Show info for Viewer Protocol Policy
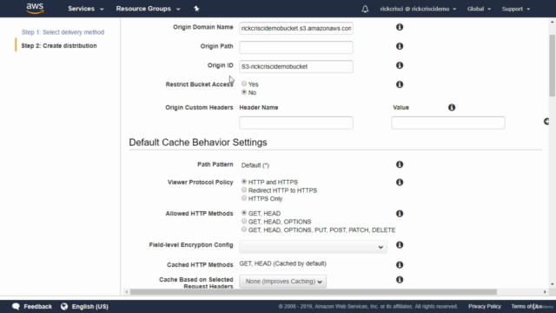 point(400,182)
